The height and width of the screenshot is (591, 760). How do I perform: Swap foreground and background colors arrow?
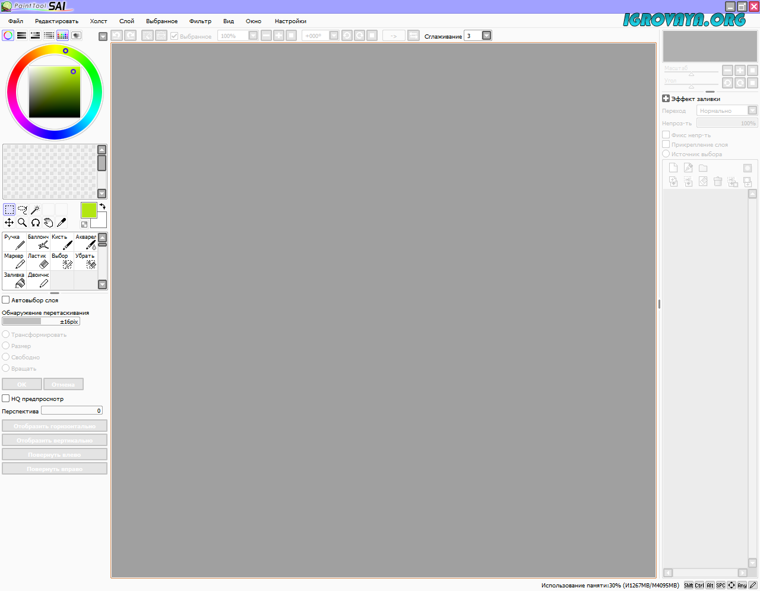coord(103,206)
